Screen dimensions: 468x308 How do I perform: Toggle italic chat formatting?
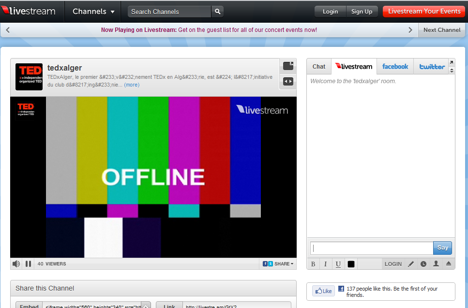coord(325,264)
